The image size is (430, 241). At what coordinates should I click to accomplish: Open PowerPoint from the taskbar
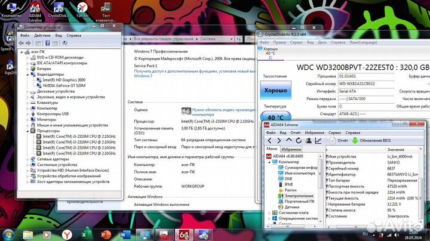[106, 235]
